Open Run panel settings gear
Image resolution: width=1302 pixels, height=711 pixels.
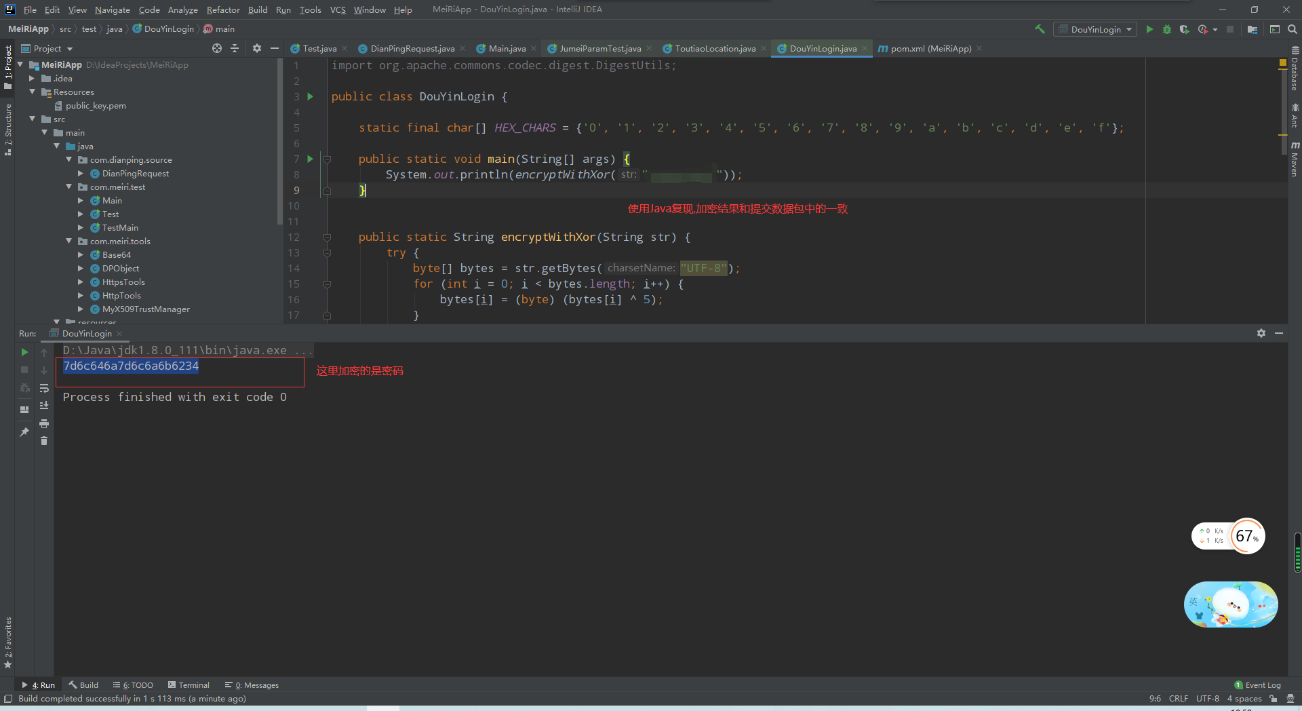coord(1261,333)
